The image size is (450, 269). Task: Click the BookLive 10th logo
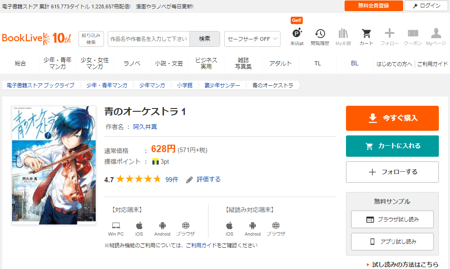[x=37, y=38]
